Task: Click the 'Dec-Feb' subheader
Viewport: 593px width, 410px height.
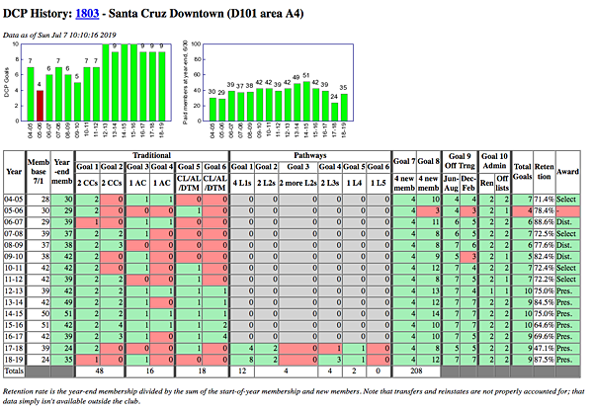Action: pyautogui.click(x=468, y=183)
